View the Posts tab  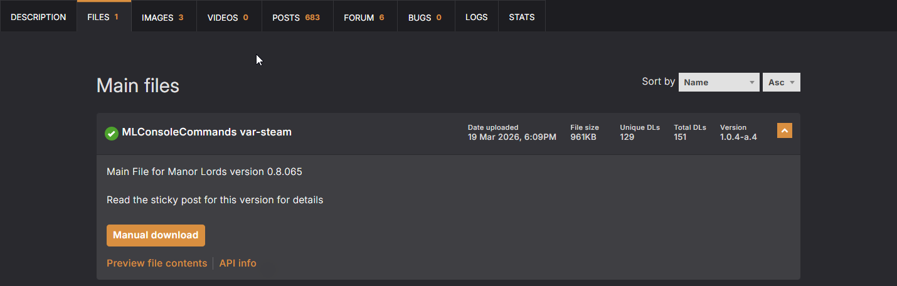click(296, 17)
